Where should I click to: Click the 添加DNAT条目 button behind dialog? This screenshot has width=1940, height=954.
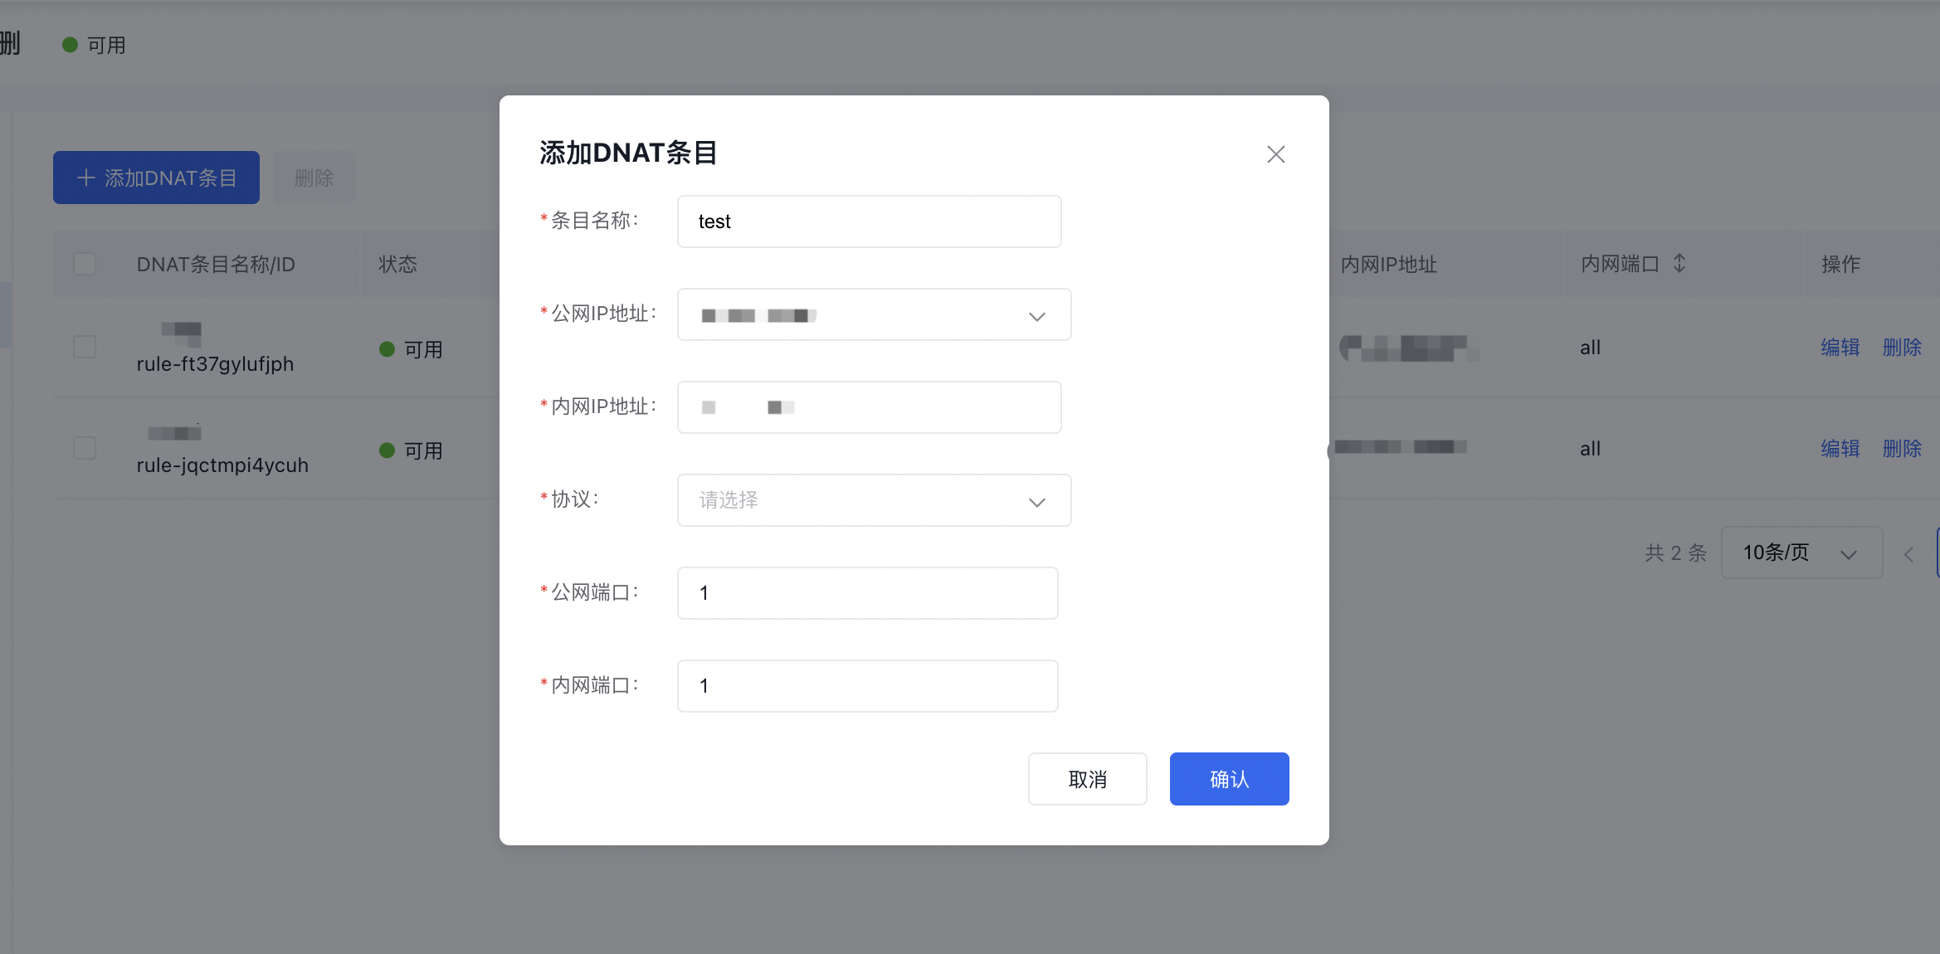pyautogui.click(x=156, y=178)
